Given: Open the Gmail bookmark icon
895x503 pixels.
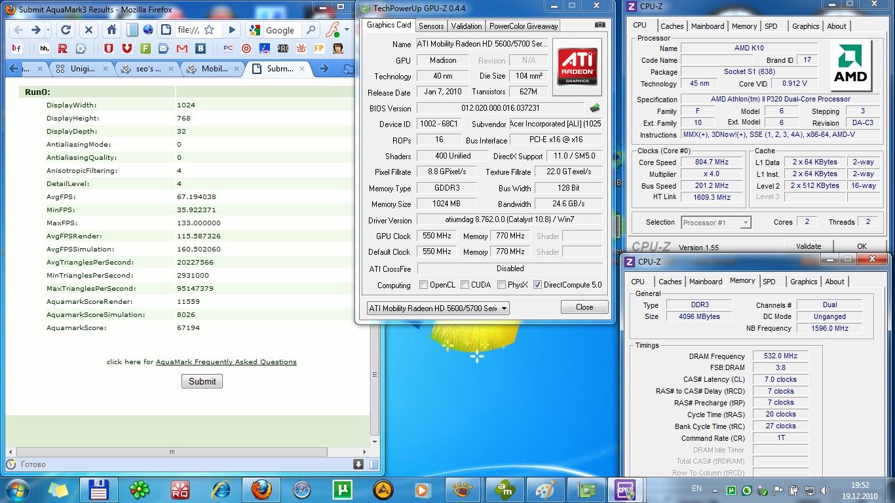Looking at the screenshot, I should pos(182,48).
